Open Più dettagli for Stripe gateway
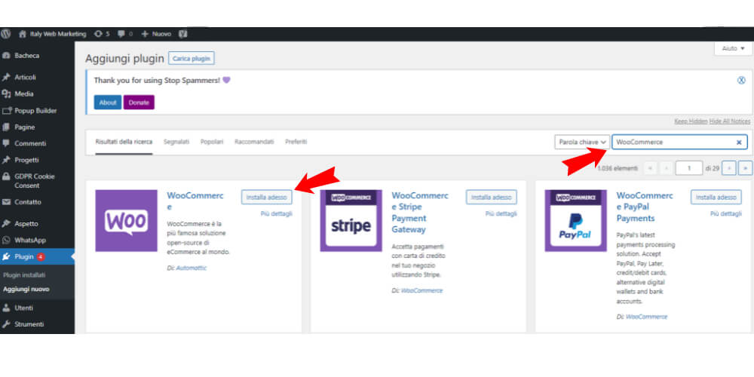Screen dimensions: 754x377 pos(501,213)
